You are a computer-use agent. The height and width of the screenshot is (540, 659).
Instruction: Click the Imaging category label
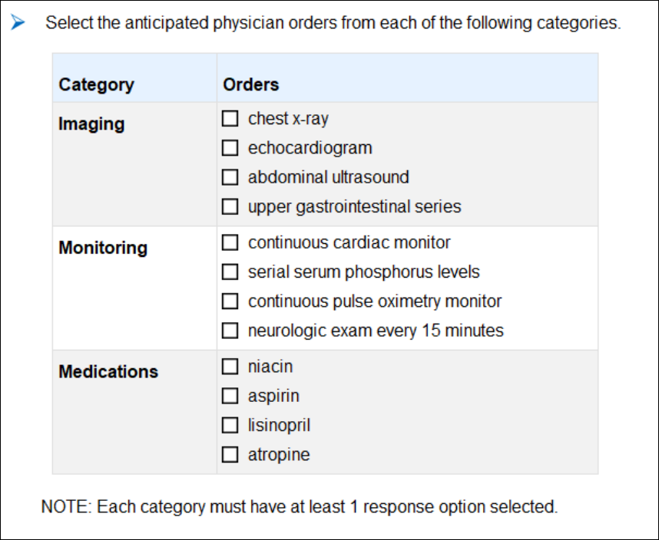91,123
